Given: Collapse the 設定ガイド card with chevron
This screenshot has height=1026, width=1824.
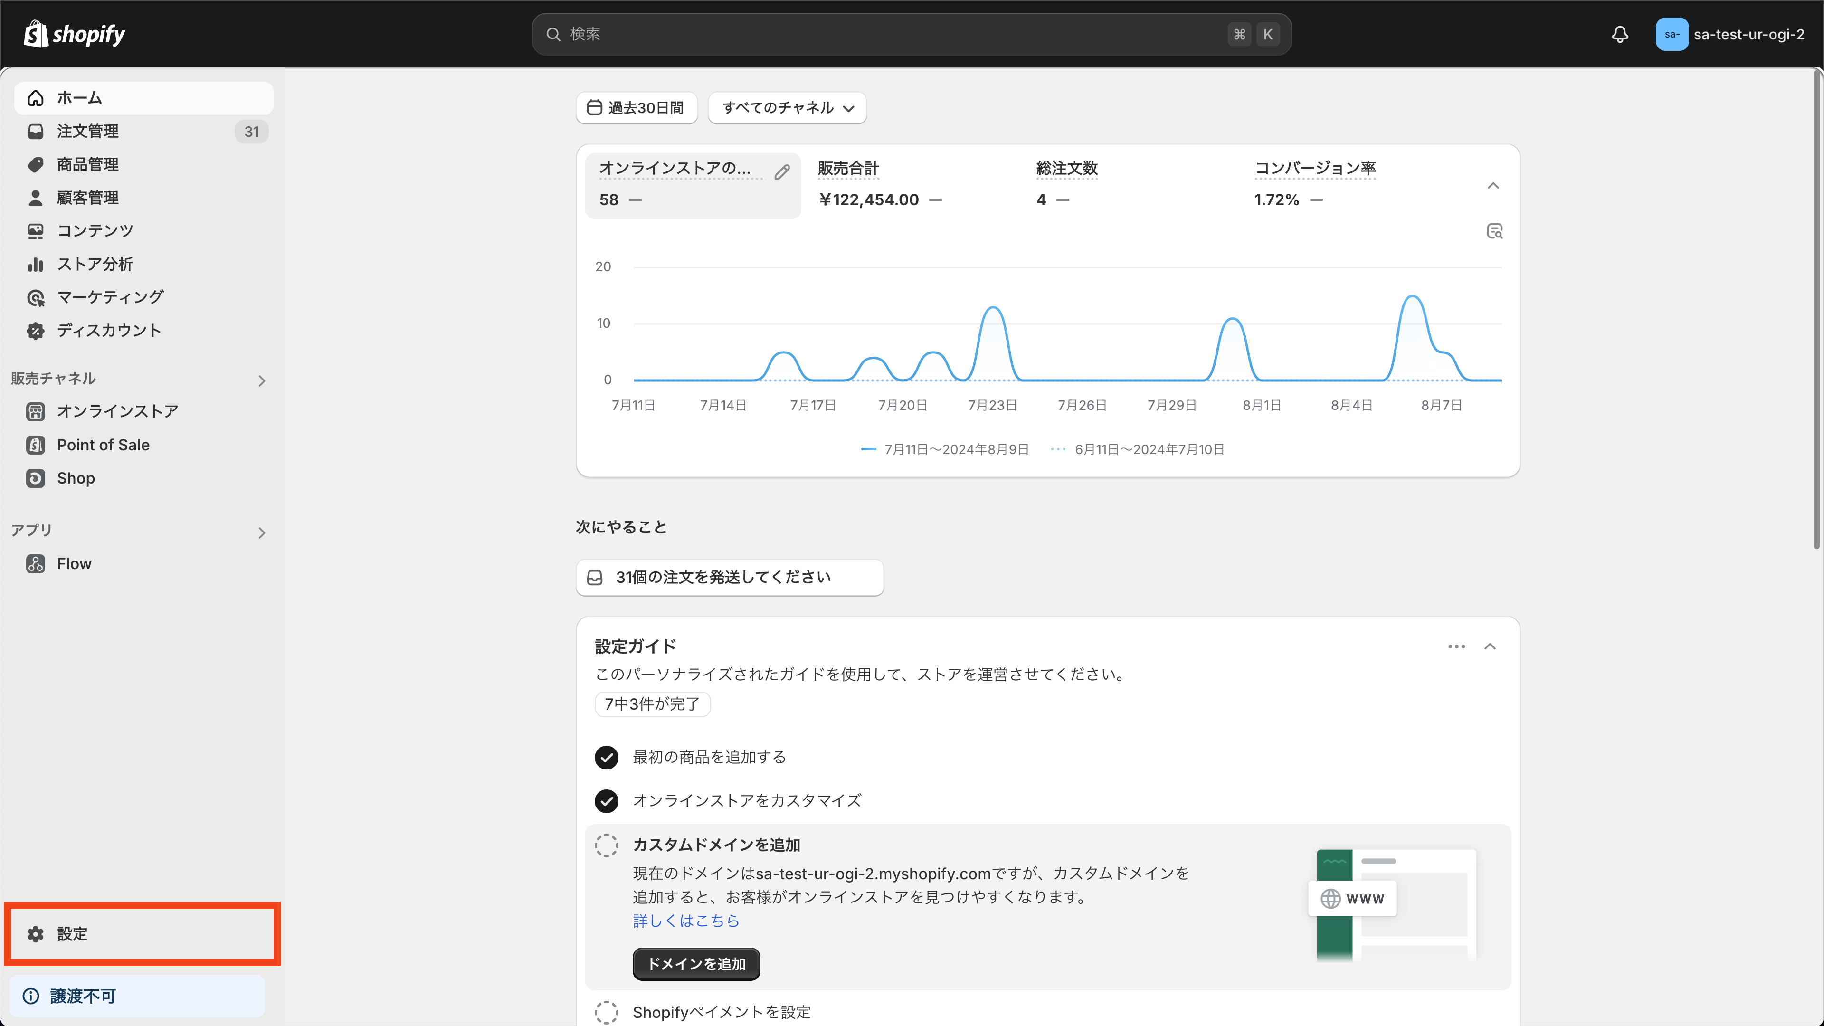Looking at the screenshot, I should click(x=1490, y=646).
